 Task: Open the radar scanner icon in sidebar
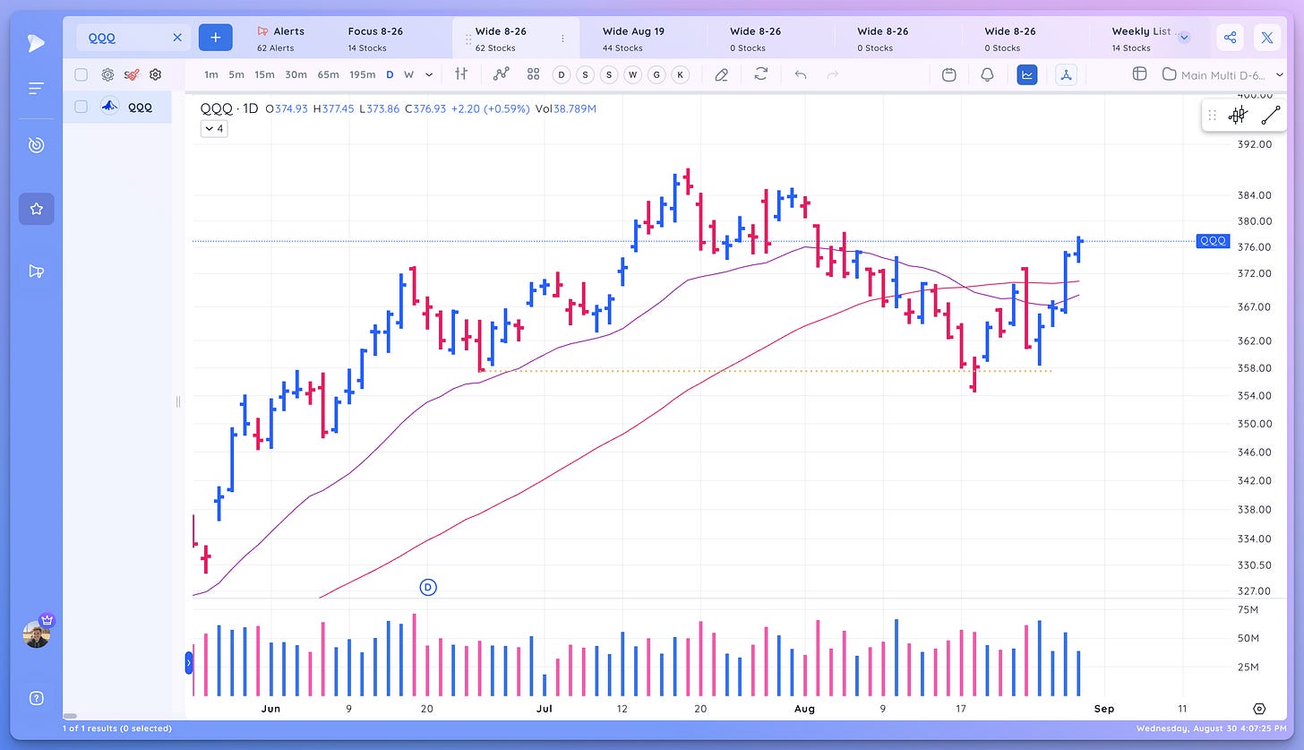36,144
